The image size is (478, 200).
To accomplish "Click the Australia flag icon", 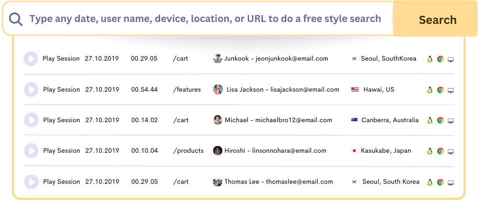I will coord(354,120).
